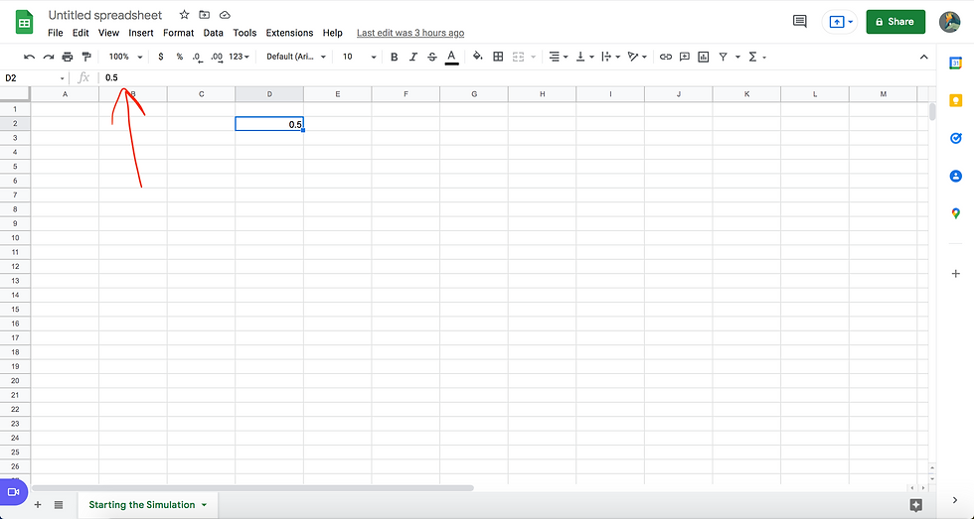This screenshot has height=519, width=974.
Task: Open the Format menu
Action: (x=178, y=33)
